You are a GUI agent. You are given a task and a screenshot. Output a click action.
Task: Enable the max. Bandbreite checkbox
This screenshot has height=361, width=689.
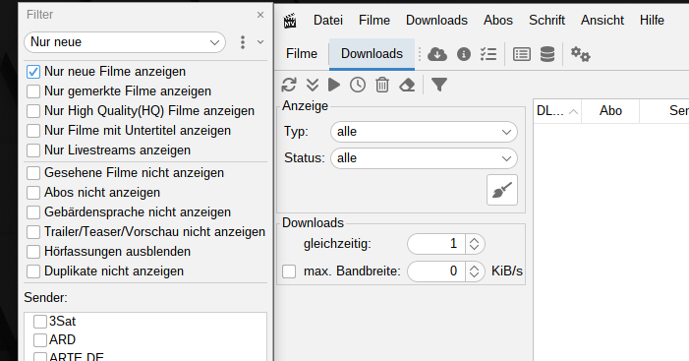[289, 271]
